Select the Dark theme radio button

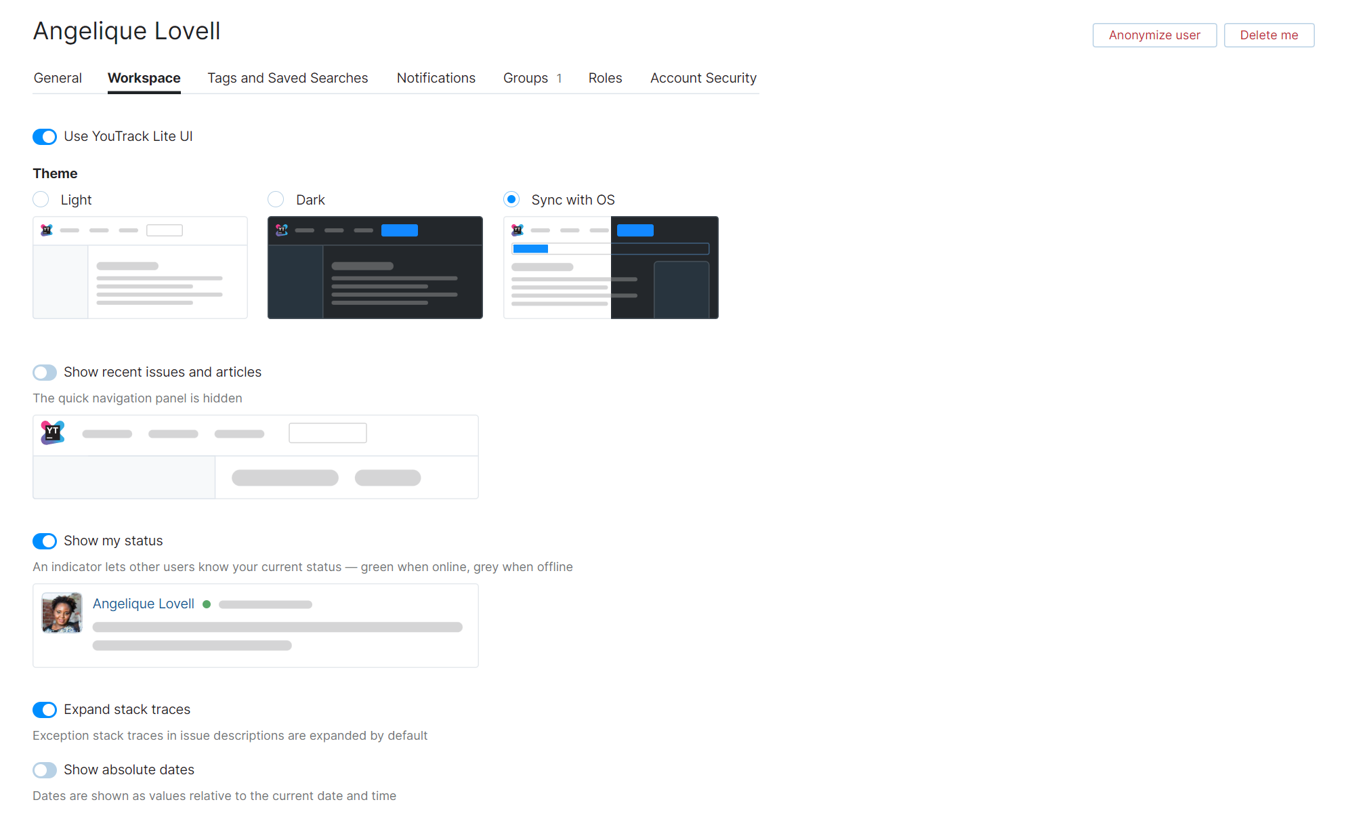276,199
